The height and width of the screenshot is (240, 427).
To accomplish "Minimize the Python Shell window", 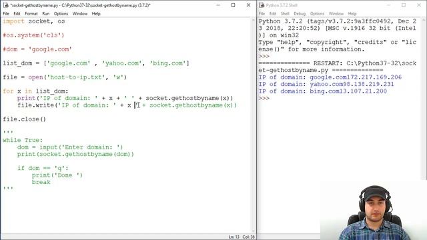I will tap(388, 5).
